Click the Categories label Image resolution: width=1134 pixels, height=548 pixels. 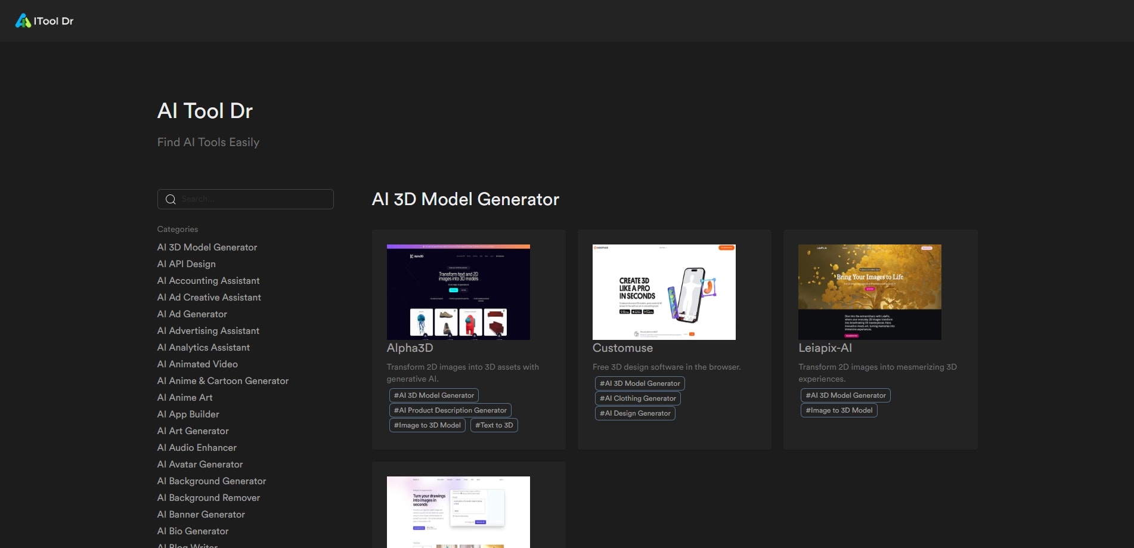coord(177,229)
